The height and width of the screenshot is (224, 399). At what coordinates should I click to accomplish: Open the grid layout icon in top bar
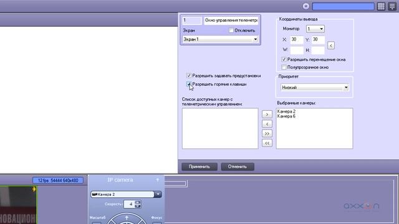(381, 6)
